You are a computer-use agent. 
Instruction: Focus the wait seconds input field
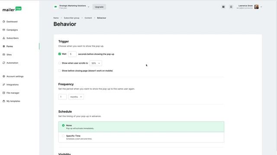pos(72,54)
